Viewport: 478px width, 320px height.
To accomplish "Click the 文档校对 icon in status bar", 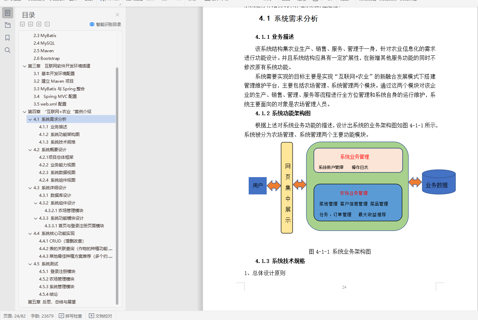I will click(x=91, y=316).
